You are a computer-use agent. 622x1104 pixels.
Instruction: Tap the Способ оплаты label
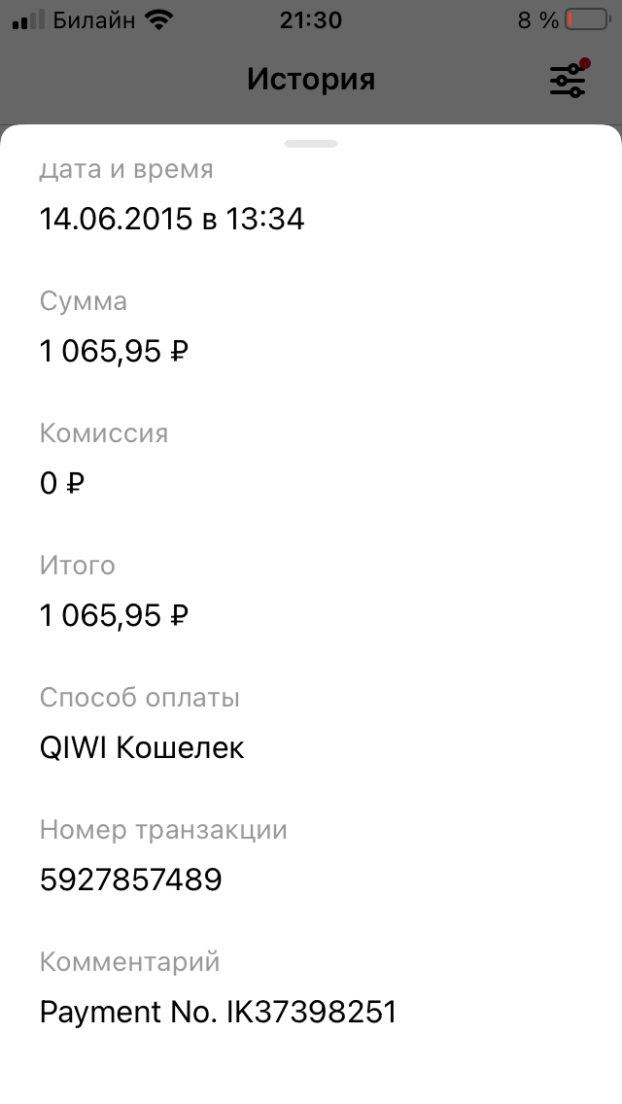(x=140, y=698)
